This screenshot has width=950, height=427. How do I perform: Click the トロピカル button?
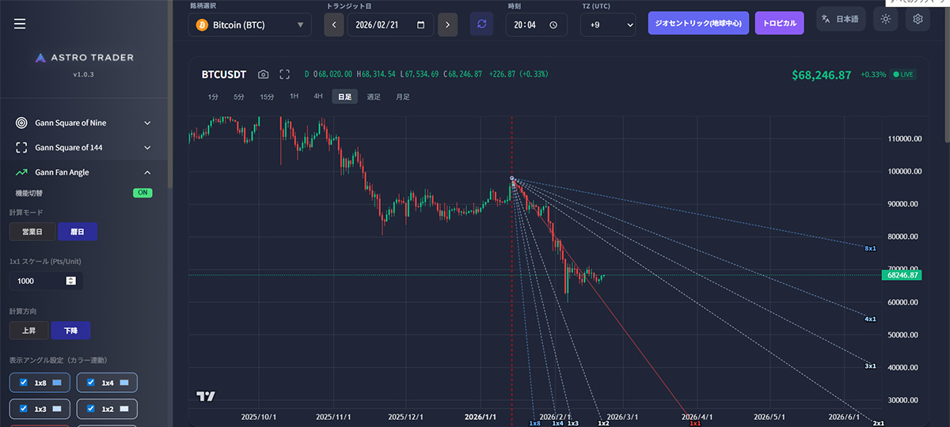[x=779, y=23]
